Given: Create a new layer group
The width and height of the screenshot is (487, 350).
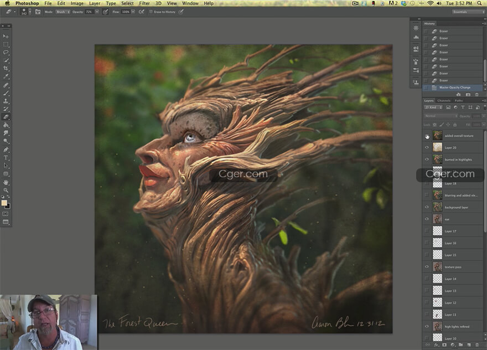Looking at the screenshot, I should [460, 344].
